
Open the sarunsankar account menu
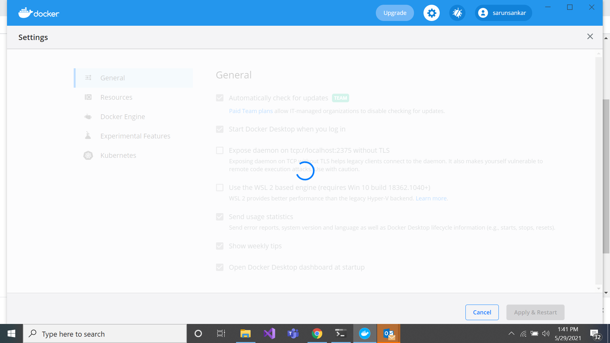(x=503, y=13)
